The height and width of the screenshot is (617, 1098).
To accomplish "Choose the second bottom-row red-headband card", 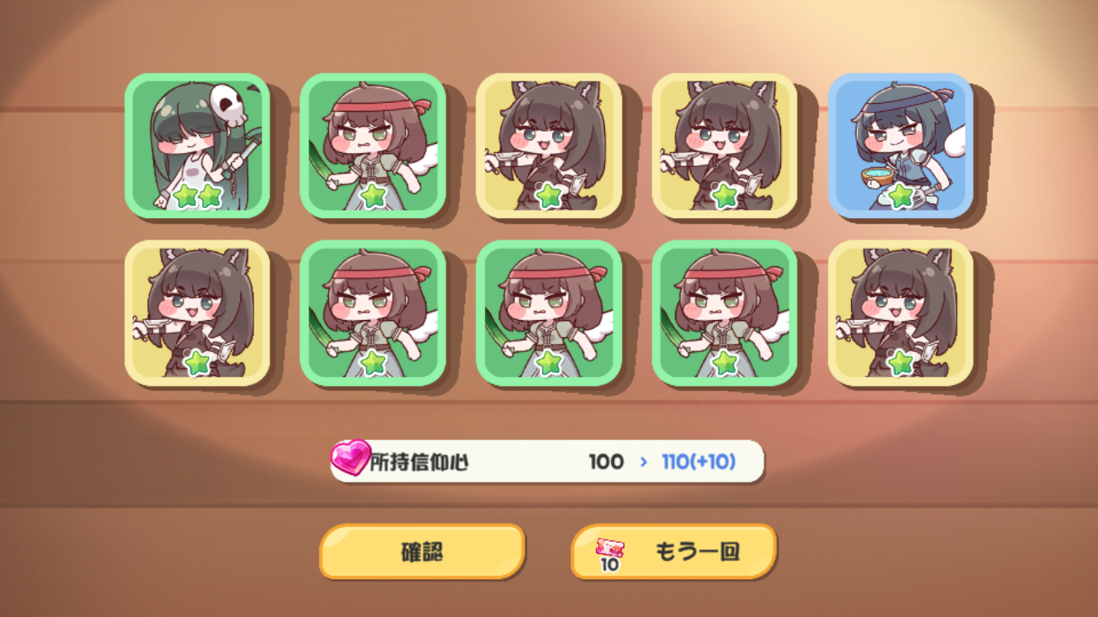I will pyautogui.click(x=373, y=313).
